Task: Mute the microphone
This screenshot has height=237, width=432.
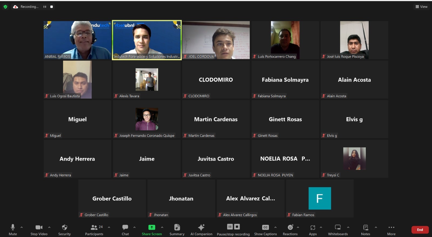Action: 13,229
